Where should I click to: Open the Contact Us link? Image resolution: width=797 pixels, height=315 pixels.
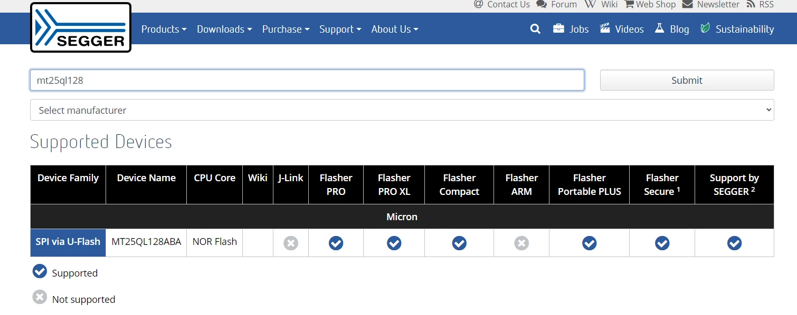[508, 4]
